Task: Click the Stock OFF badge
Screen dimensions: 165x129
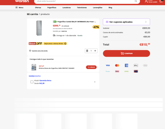Action: (36, 44)
